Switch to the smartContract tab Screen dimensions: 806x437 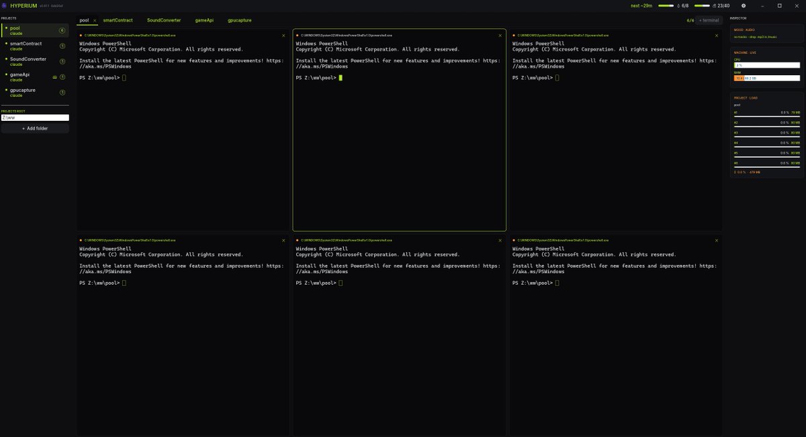pyautogui.click(x=118, y=20)
